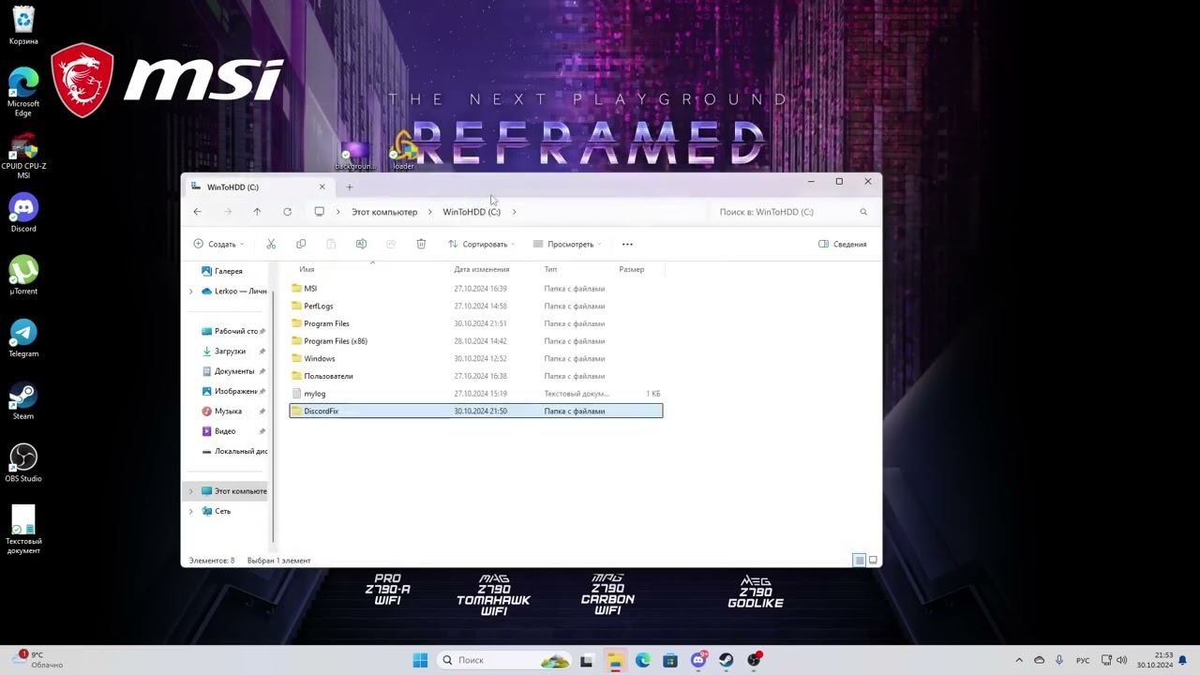Copy the selected item using toolbar icon
The height and width of the screenshot is (675, 1200).
tap(301, 244)
